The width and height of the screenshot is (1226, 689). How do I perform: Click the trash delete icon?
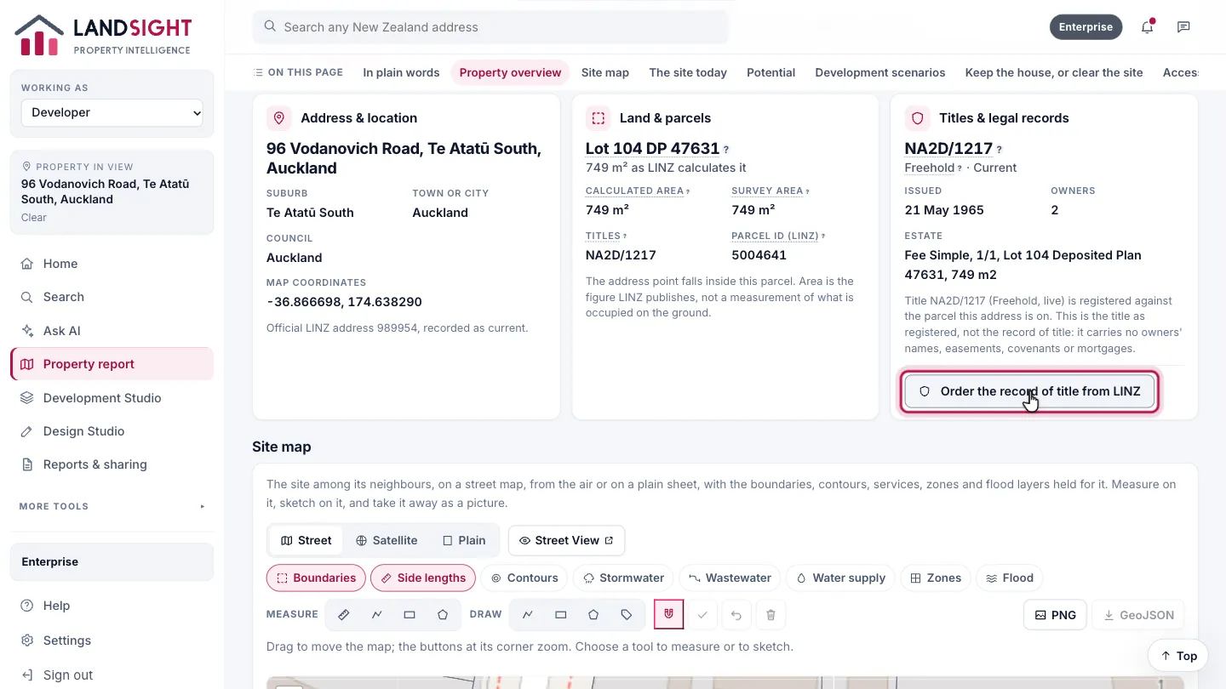pyautogui.click(x=771, y=615)
